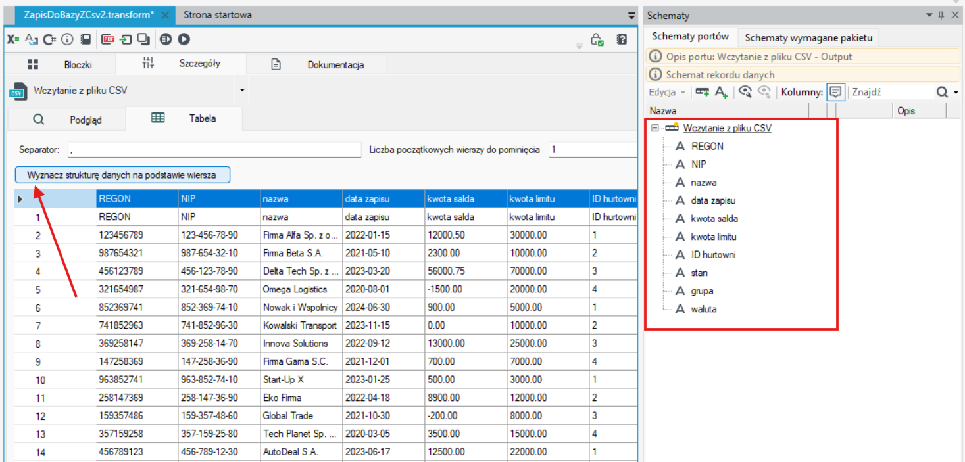Click the Omega Logistics table cell
Screen dimensions: 965x462
pyautogui.click(x=301, y=289)
